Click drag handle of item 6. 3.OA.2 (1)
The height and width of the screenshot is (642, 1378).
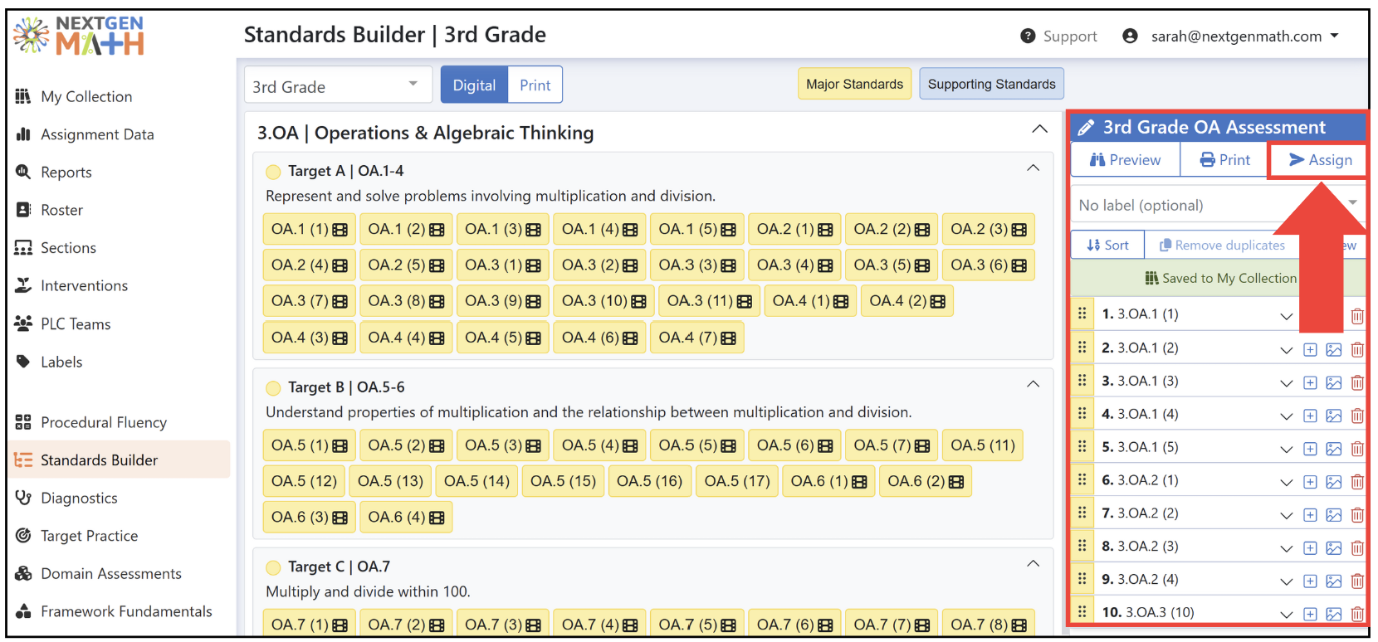[1082, 479]
